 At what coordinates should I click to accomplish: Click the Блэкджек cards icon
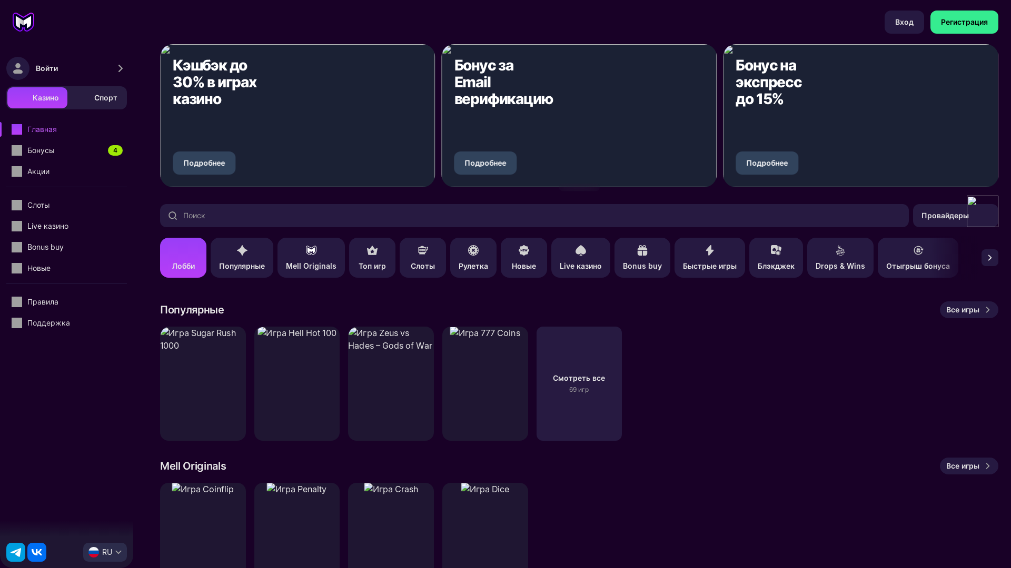776,250
